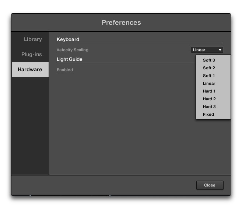Click the Velocity Scaling label

(x=73, y=50)
